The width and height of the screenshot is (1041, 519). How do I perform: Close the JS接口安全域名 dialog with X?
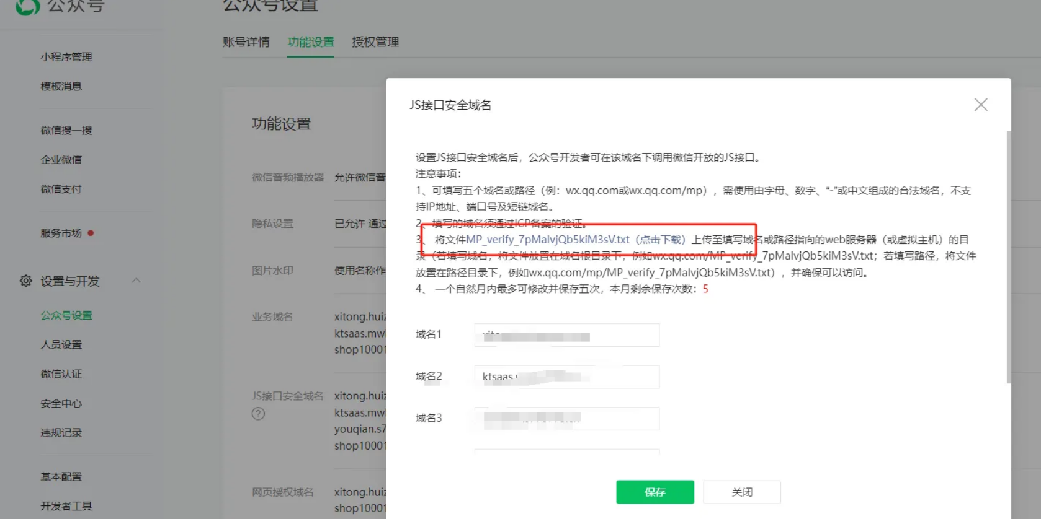click(x=981, y=105)
